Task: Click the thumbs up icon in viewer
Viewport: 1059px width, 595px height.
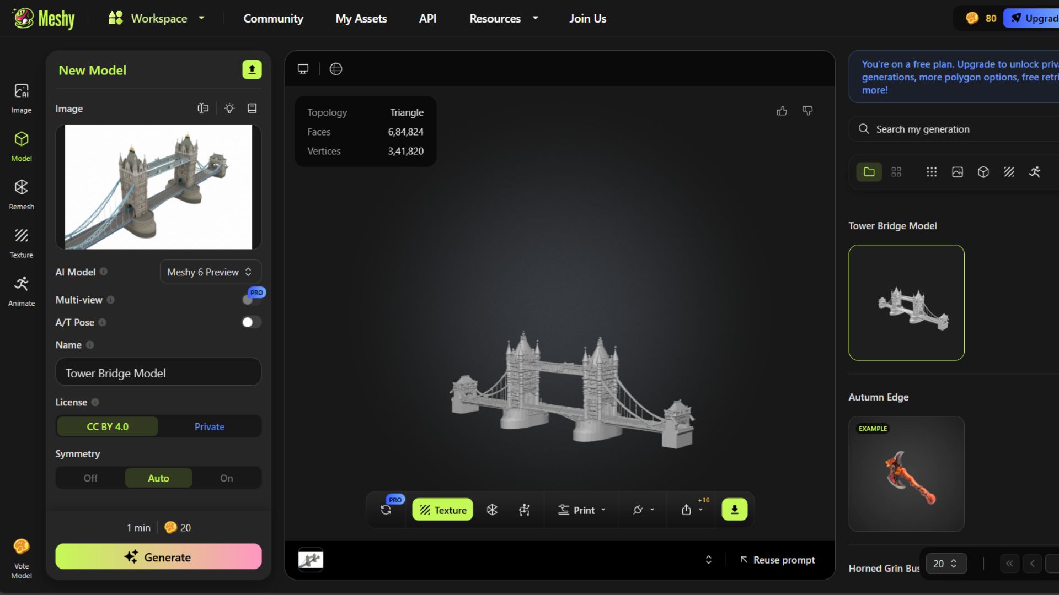Action: point(782,111)
